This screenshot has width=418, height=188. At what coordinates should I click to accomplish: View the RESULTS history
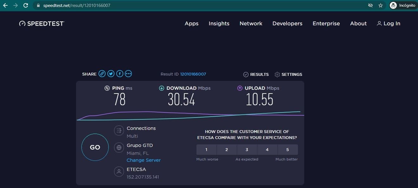[x=256, y=74]
